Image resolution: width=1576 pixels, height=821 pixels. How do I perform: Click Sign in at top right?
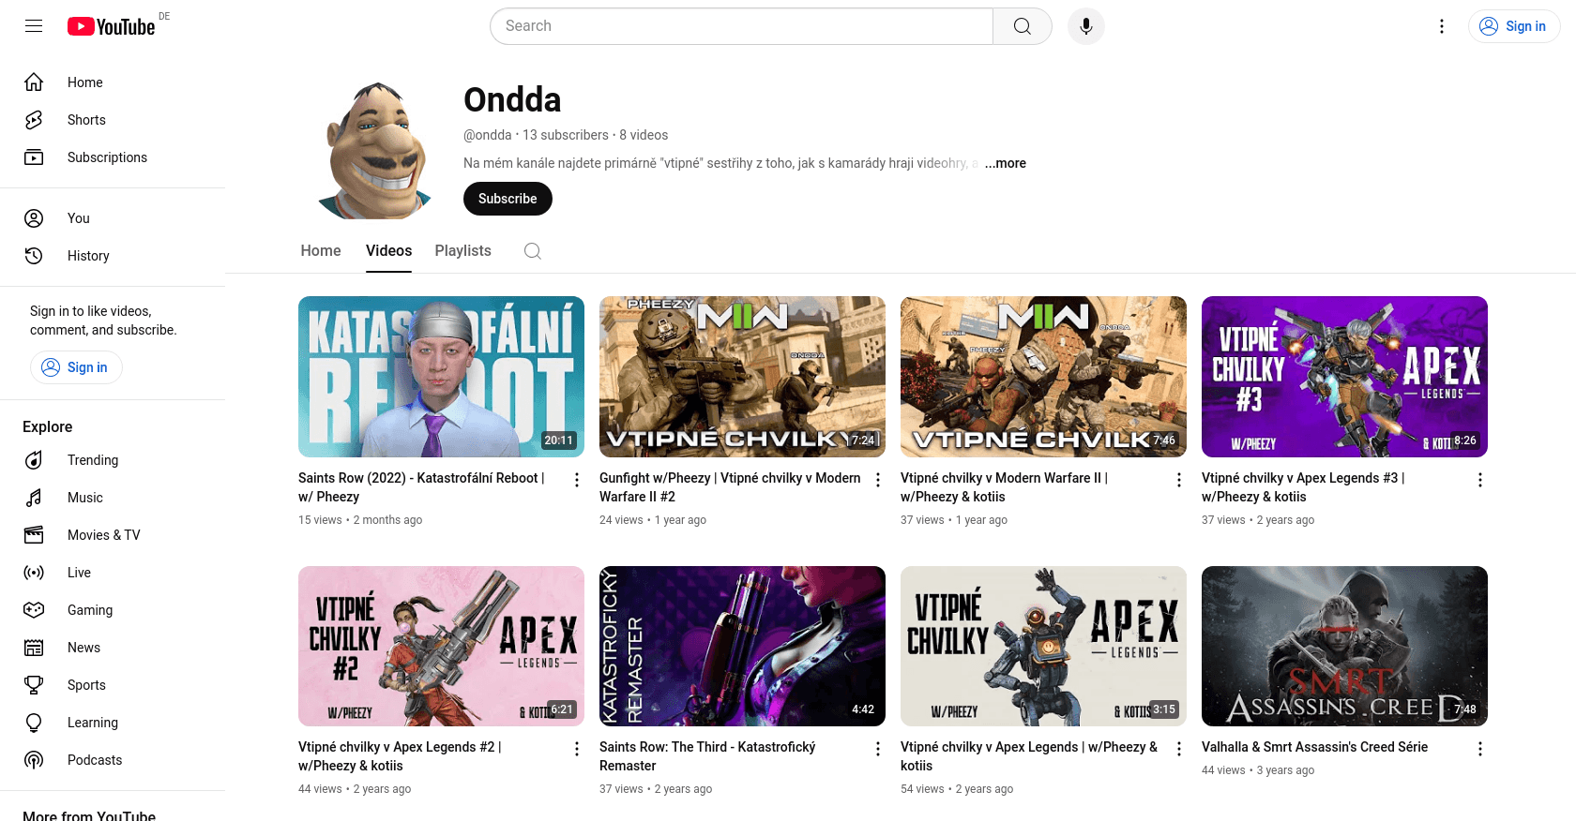coord(1514,26)
